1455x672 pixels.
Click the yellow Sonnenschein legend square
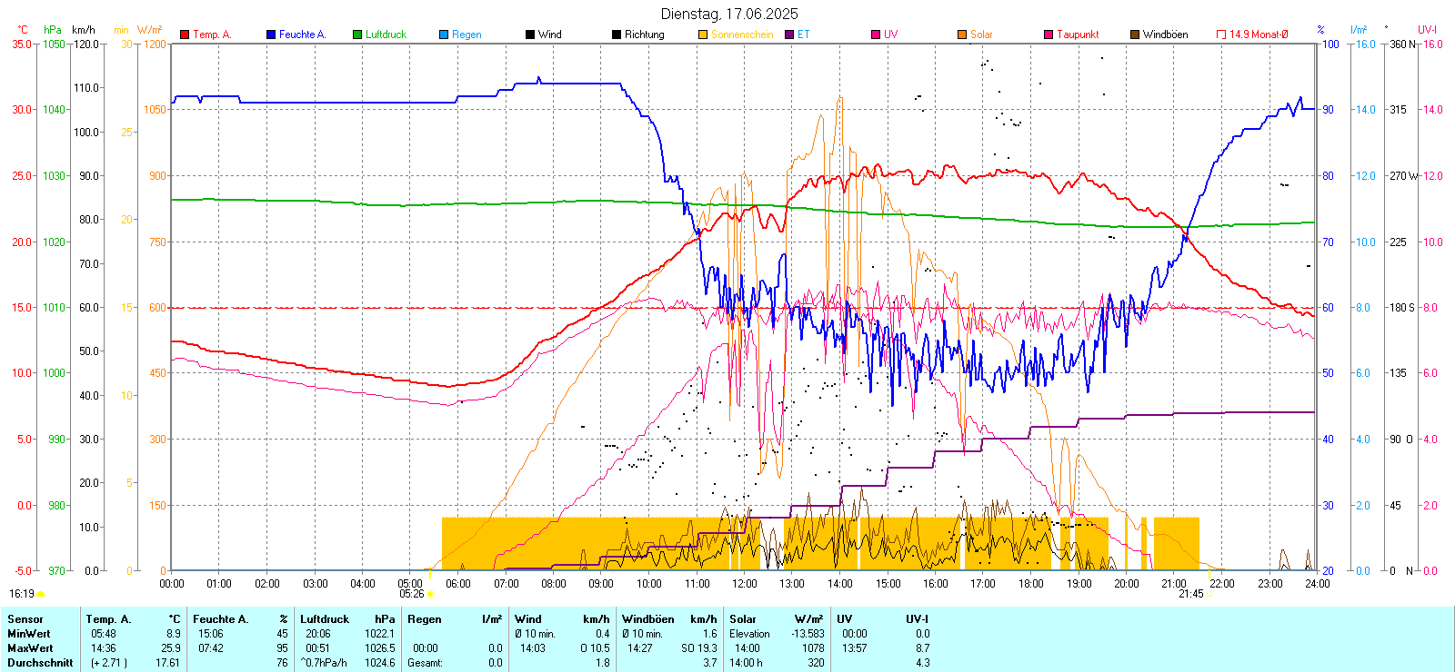pyautogui.click(x=703, y=35)
